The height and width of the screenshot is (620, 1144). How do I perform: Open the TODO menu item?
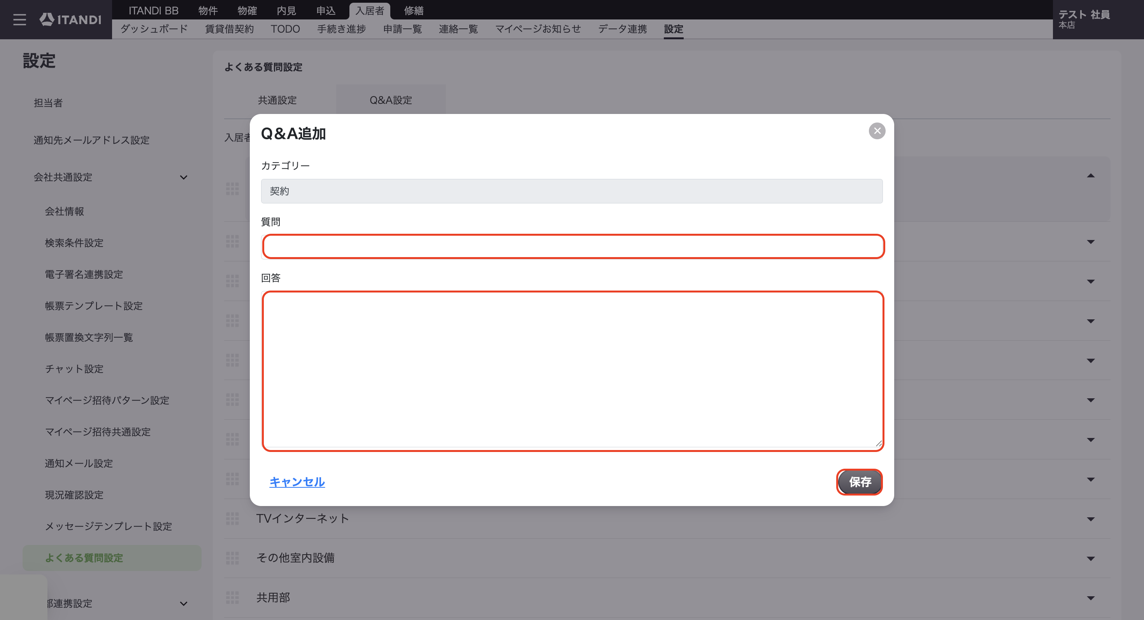pyautogui.click(x=285, y=29)
